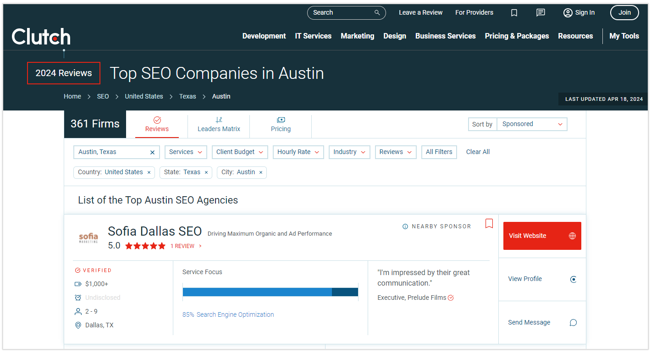The image size is (651, 353).
Task: Open the Client Budget dropdown
Action: point(240,152)
